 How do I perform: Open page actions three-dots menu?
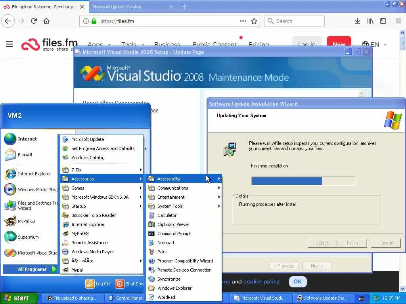[243, 21]
